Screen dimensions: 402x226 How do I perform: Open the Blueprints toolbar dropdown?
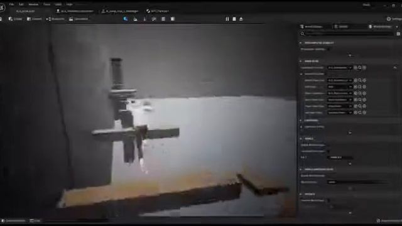coord(55,19)
